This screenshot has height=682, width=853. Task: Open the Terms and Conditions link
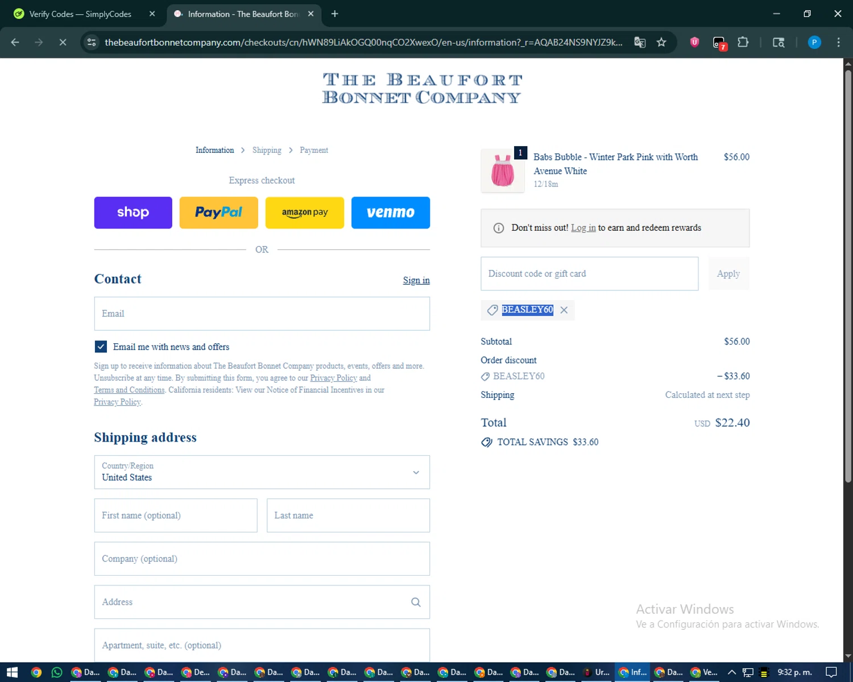[x=129, y=390]
